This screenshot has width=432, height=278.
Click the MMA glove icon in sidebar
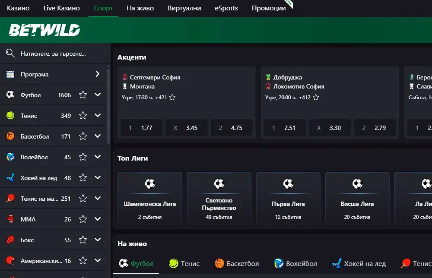click(x=10, y=219)
